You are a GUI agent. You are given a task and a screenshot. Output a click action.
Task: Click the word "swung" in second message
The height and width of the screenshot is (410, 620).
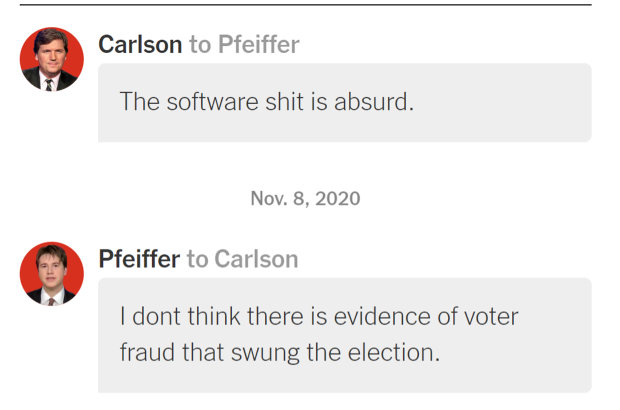(x=265, y=353)
